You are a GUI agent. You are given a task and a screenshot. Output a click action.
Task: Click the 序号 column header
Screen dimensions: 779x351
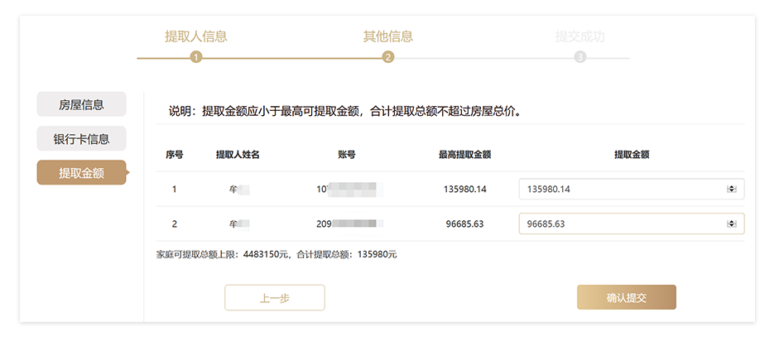click(174, 155)
